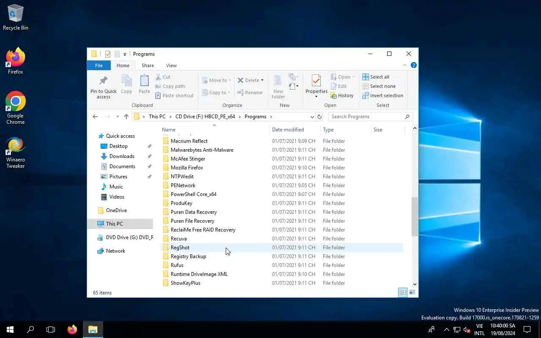This screenshot has width=541, height=338.
Task: Click the Properties checkmark icon
Action: 316,81
